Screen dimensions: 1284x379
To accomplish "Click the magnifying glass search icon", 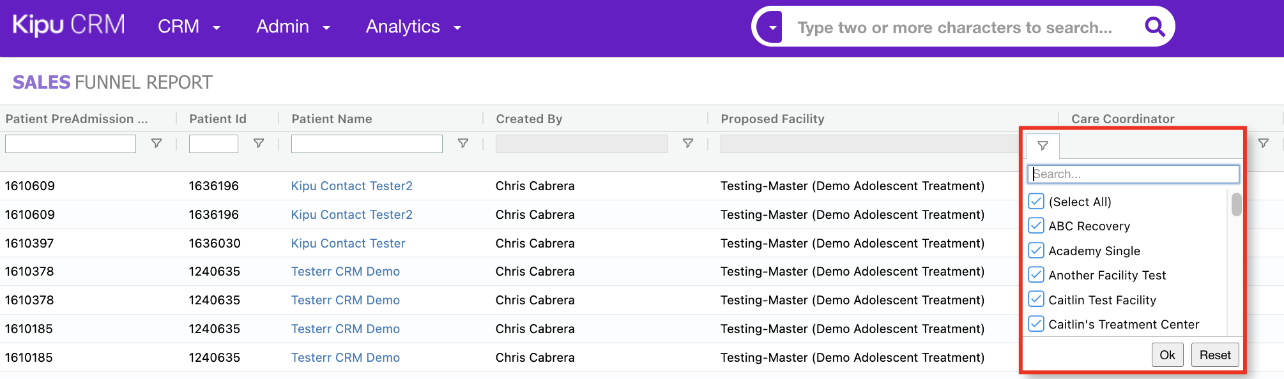I will (1154, 27).
